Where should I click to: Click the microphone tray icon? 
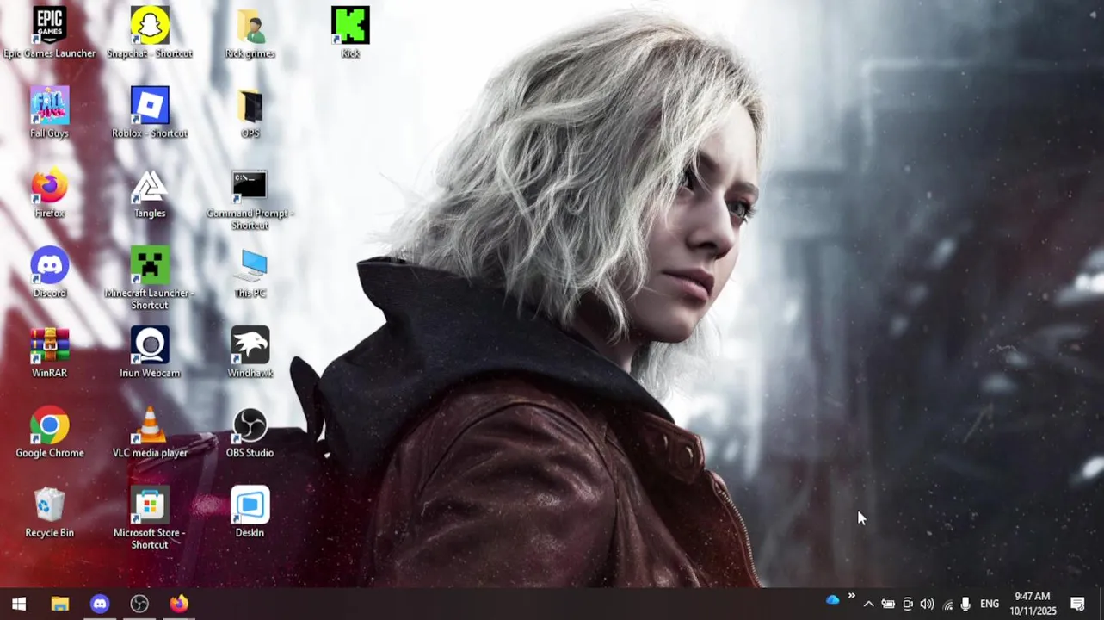click(965, 604)
